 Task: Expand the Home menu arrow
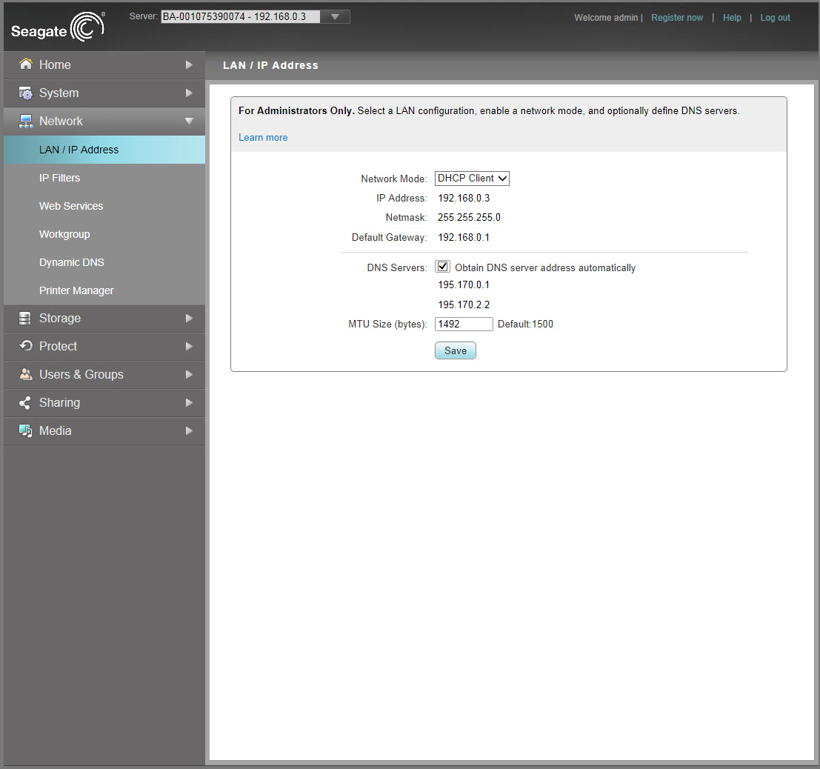click(189, 65)
